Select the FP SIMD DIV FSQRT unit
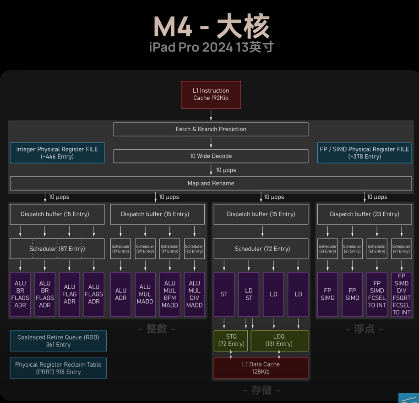The height and width of the screenshot is (403, 419). (x=401, y=295)
